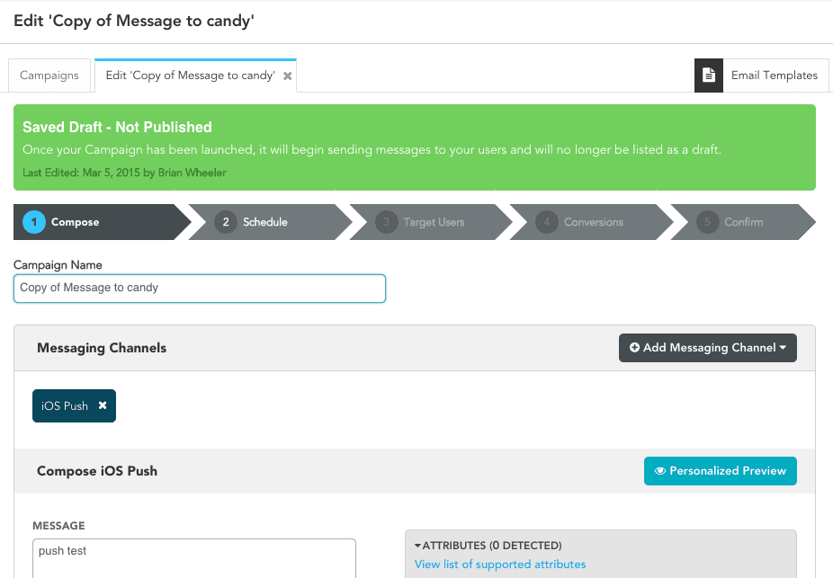The height and width of the screenshot is (578, 833).
Task: Click the plus icon on Add Messaging Channel
Action: pyautogui.click(x=634, y=348)
